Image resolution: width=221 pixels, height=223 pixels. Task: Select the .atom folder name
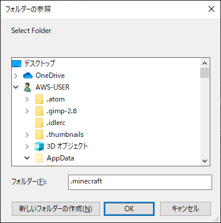click(56, 99)
